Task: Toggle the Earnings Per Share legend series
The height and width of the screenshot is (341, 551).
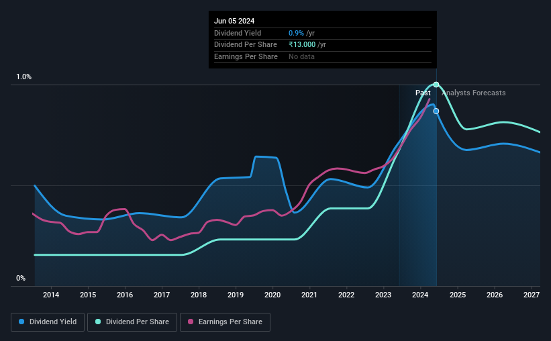Action: click(x=225, y=322)
